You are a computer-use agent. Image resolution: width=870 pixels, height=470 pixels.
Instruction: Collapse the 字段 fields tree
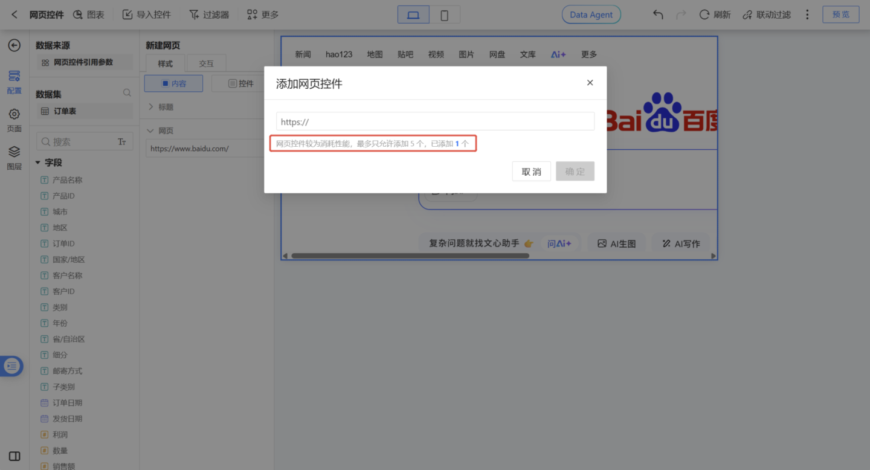pyautogui.click(x=38, y=163)
